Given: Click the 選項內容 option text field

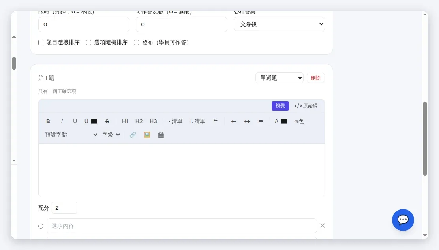Looking at the screenshot, I should pyautogui.click(x=182, y=226).
